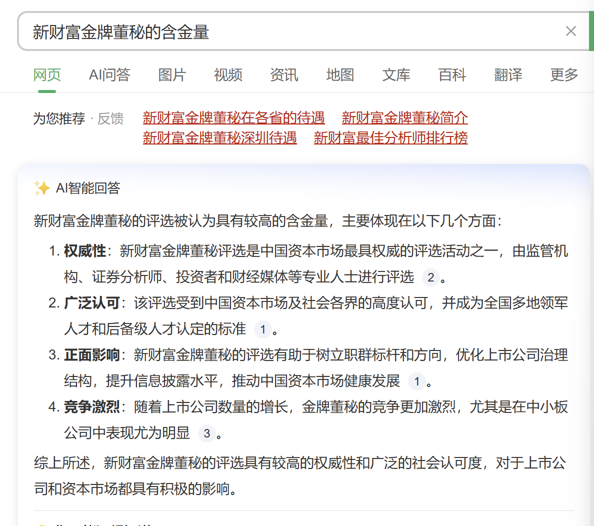
Task: Open the 图片 tab
Action: tap(172, 75)
